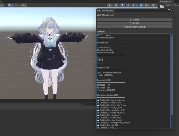Click scroll down arrow in diagnosis results
Viewport: 179px width, 136px height.
pos(172,127)
